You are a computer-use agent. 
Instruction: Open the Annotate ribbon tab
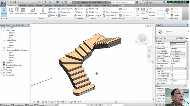(x=39, y=6)
